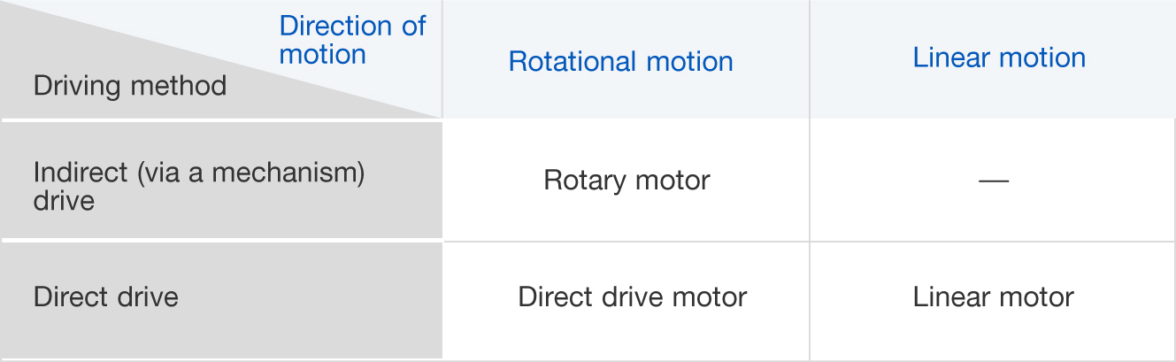Click the 'Direct drive' row header

coord(106,296)
